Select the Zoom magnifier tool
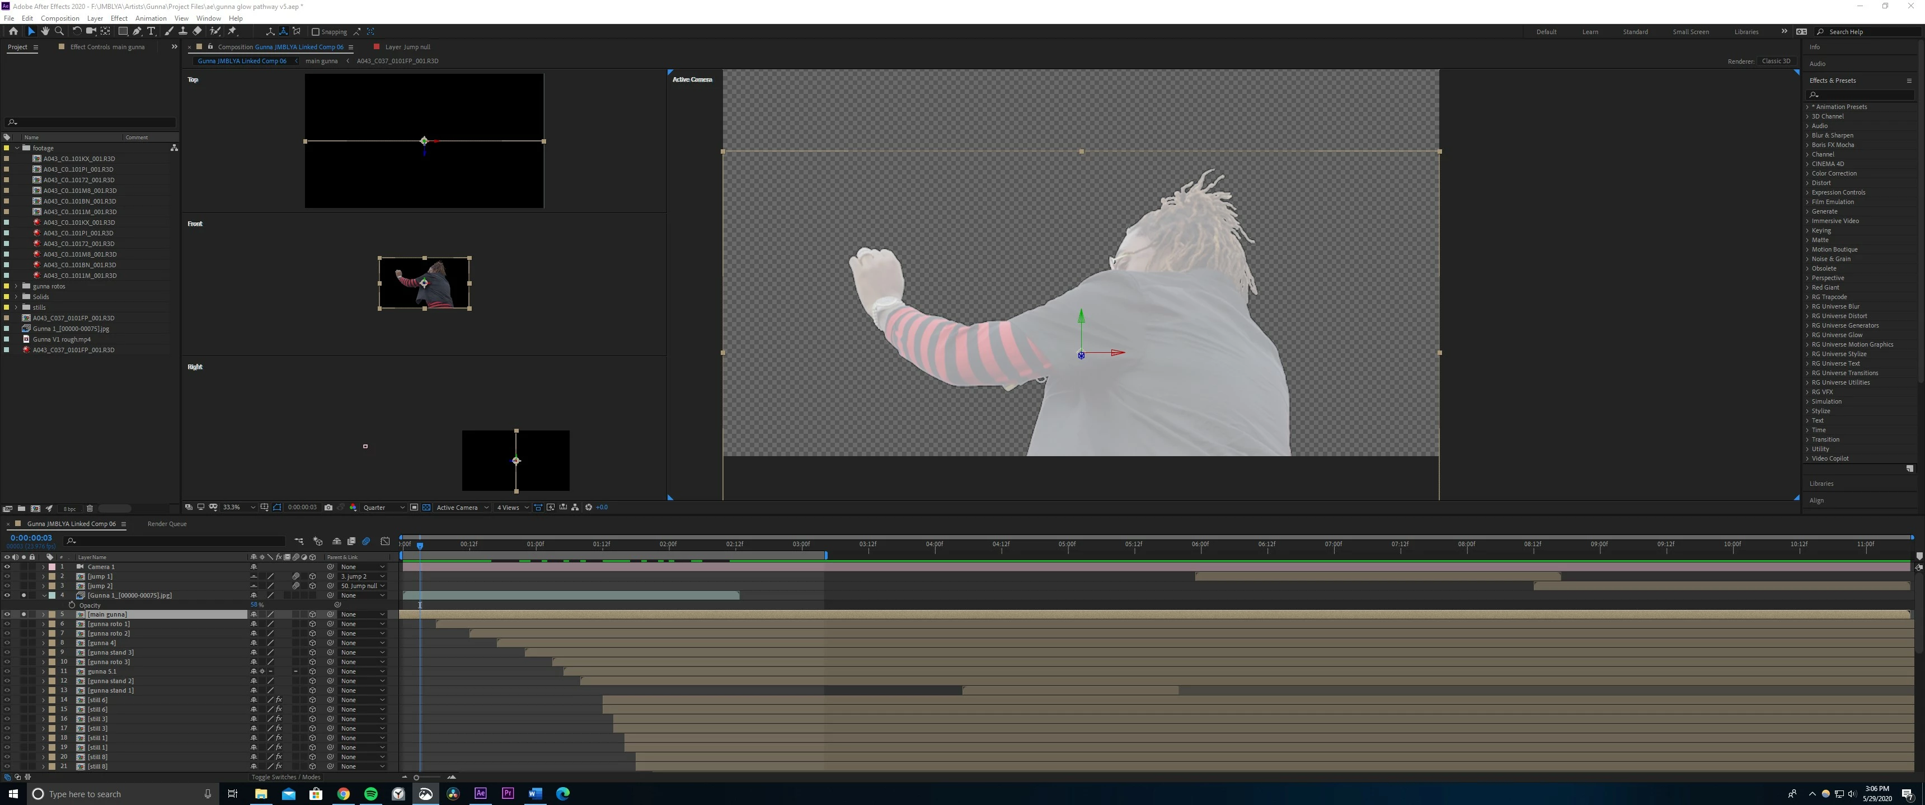 pos(60,31)
